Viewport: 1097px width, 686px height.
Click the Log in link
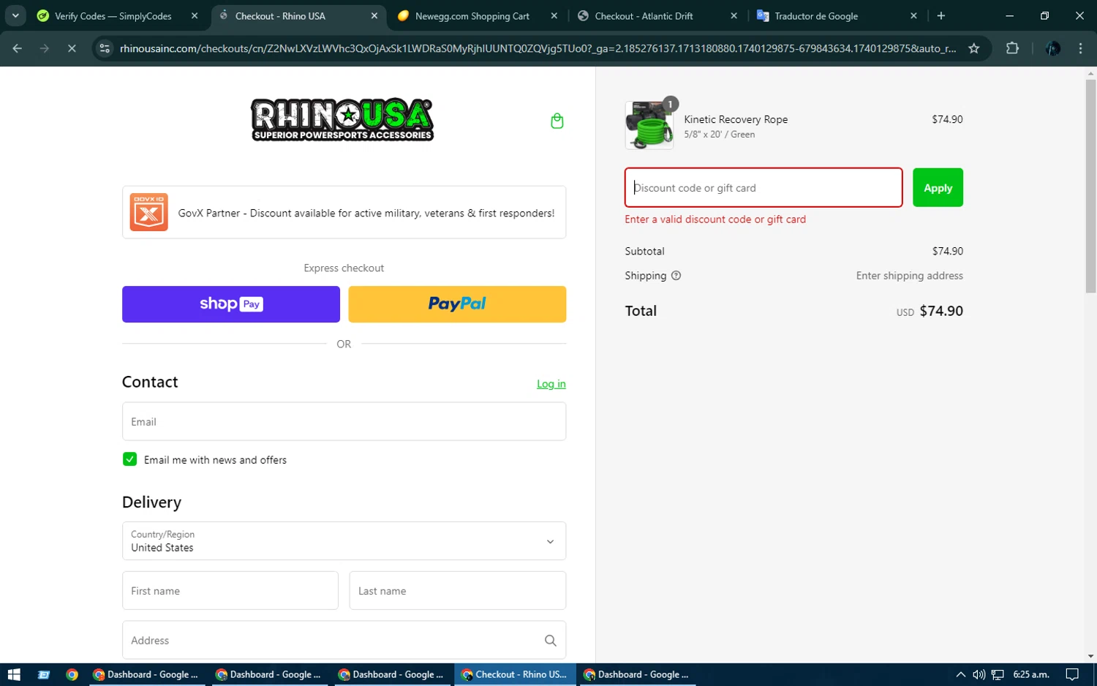pyautogui.click(x=551, y=384)
